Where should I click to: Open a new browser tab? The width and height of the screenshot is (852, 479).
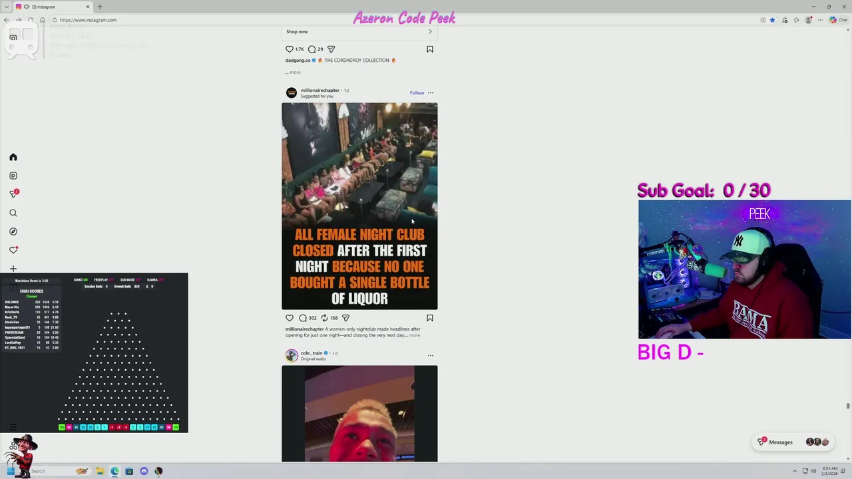(x=100, y=7)
